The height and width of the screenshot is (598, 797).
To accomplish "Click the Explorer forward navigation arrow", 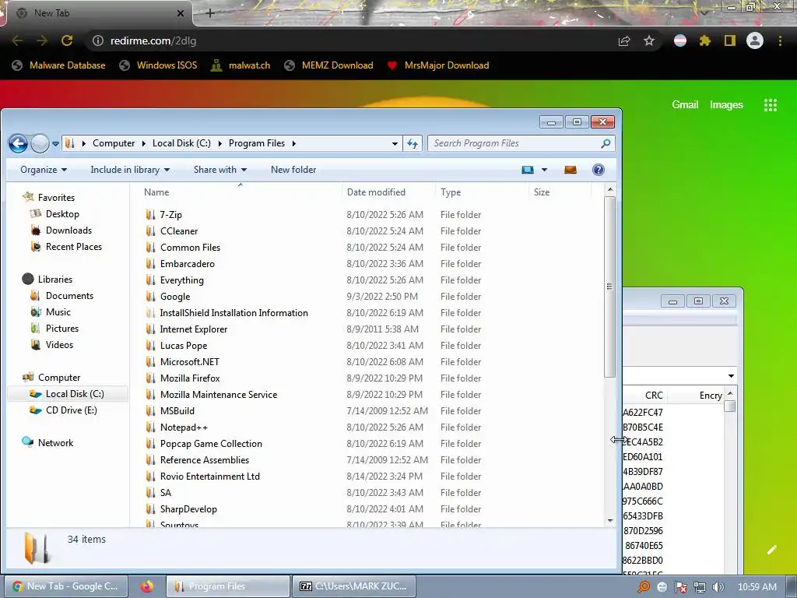I will pos(40,143).
